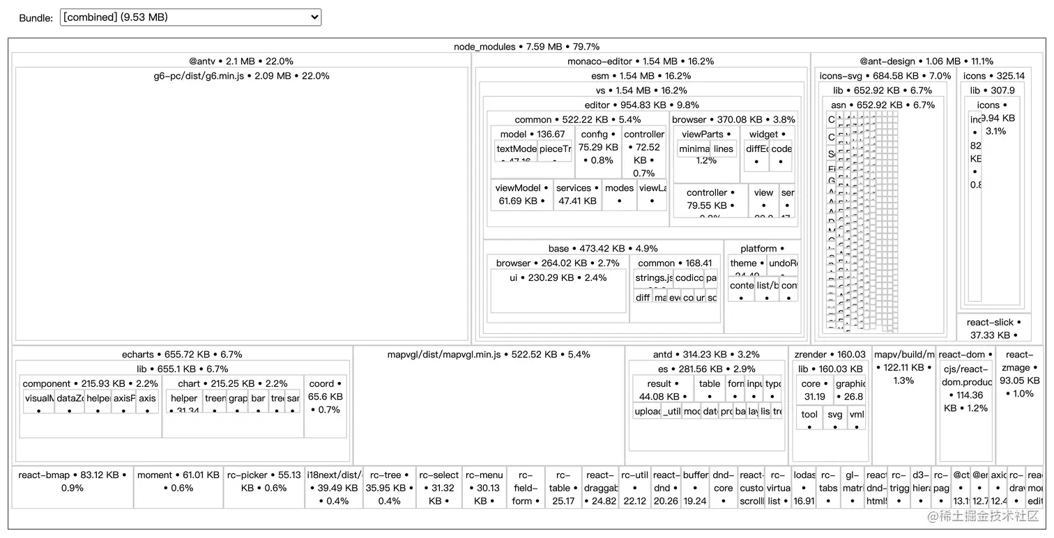Select the i18next/dist 39.49 KB block
This screenshot has width=1054, height=538.
(x=334, y=487)
